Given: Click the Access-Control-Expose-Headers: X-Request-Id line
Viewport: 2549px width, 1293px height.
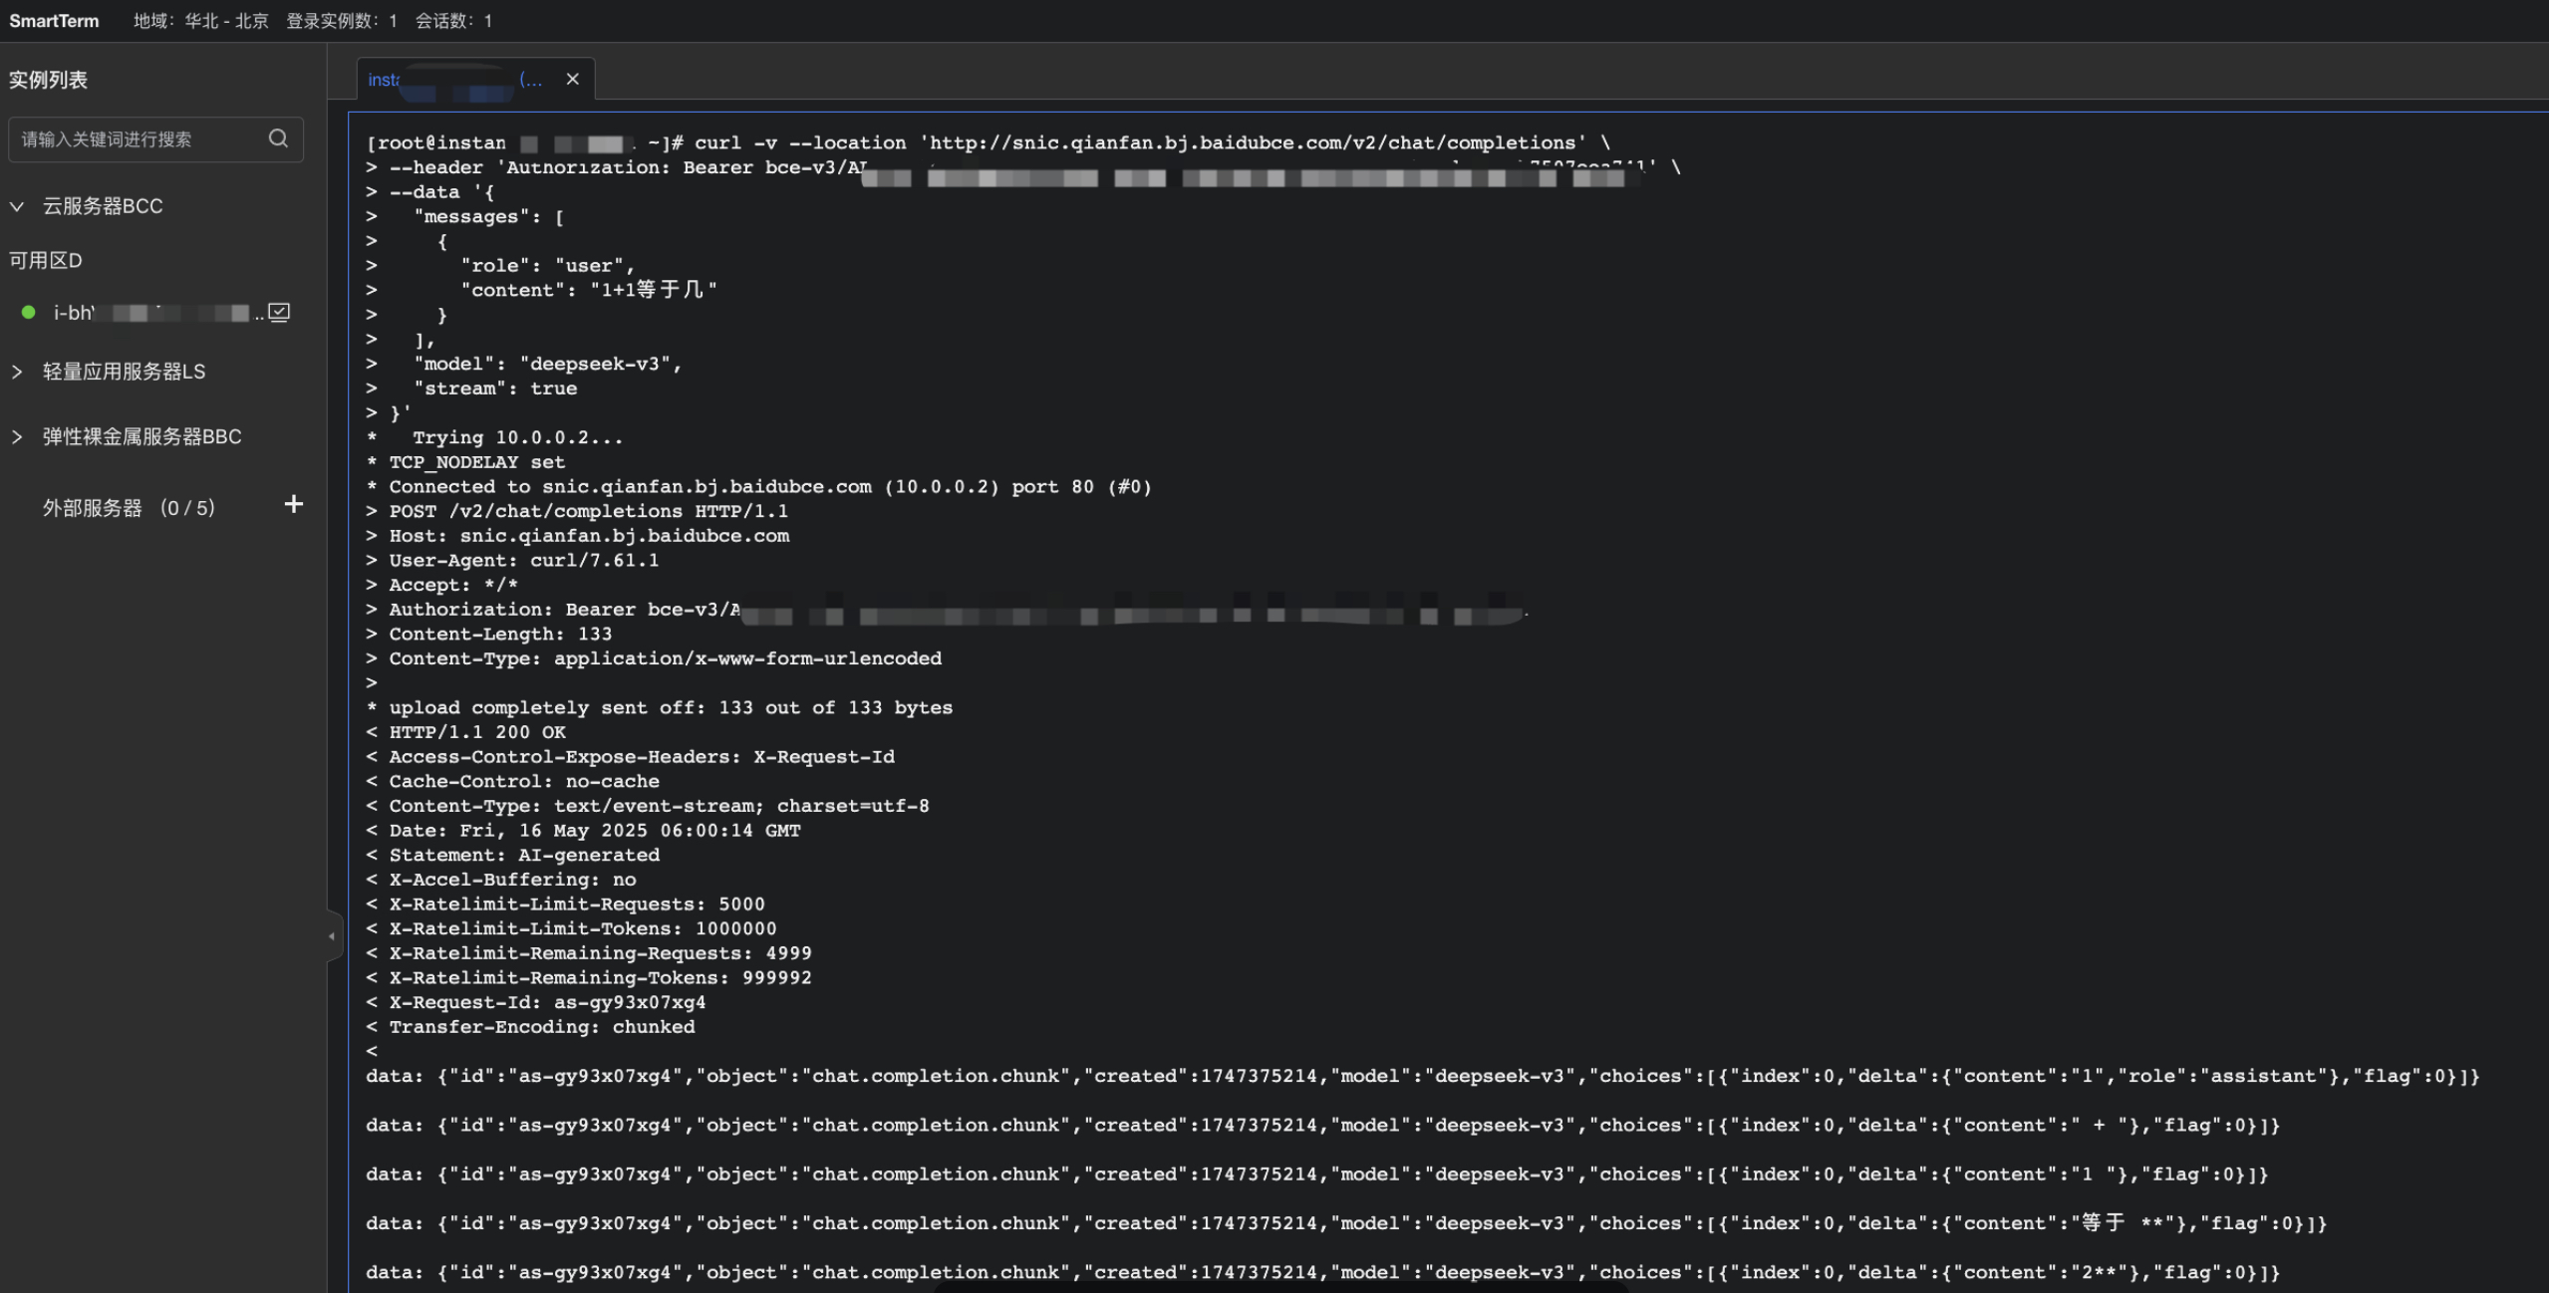Looking at the screenshot, I should pyautogui.click(x=630, y=757).
